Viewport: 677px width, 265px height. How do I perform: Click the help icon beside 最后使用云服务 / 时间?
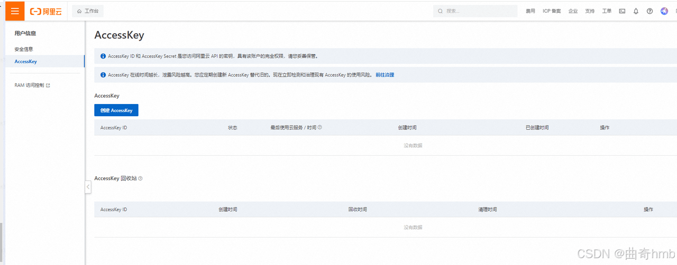click(320, 127)
